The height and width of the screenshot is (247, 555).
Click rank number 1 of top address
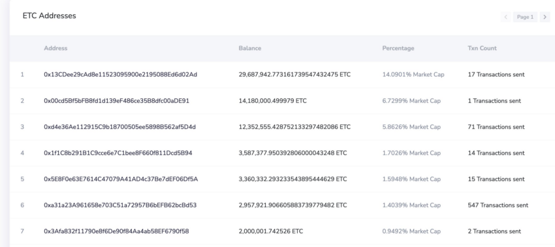tap(22, 74)
